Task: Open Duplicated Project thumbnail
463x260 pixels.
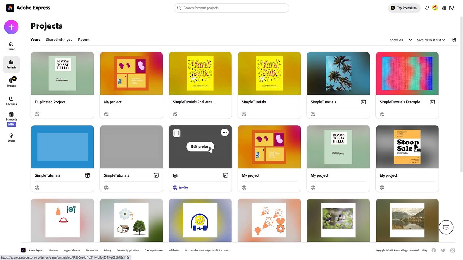Action: [x=62, y=74]
